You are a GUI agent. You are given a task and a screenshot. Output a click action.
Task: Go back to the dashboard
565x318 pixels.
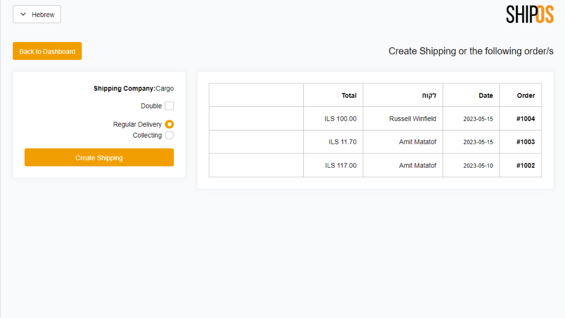(x=47, y=51)
